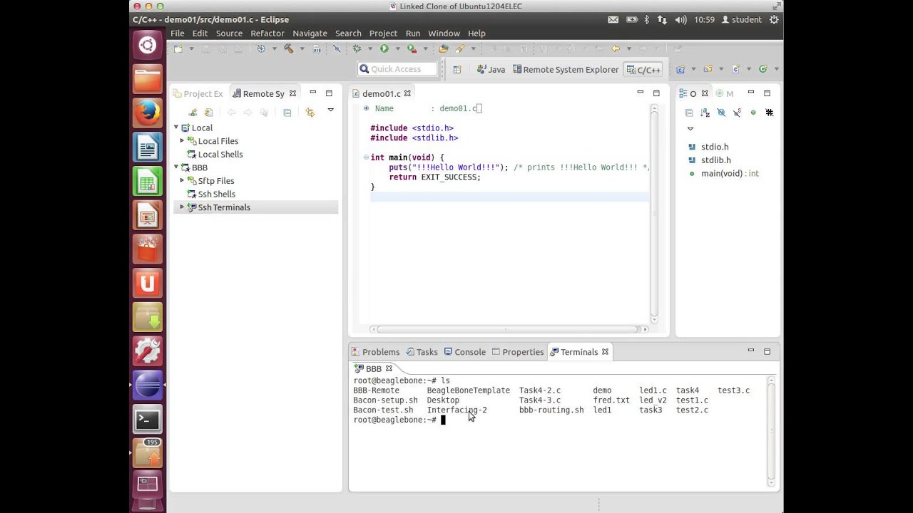Collapse all nodes in Outline view
This screenshot has width=913, height=513.
tap(689, 113)
